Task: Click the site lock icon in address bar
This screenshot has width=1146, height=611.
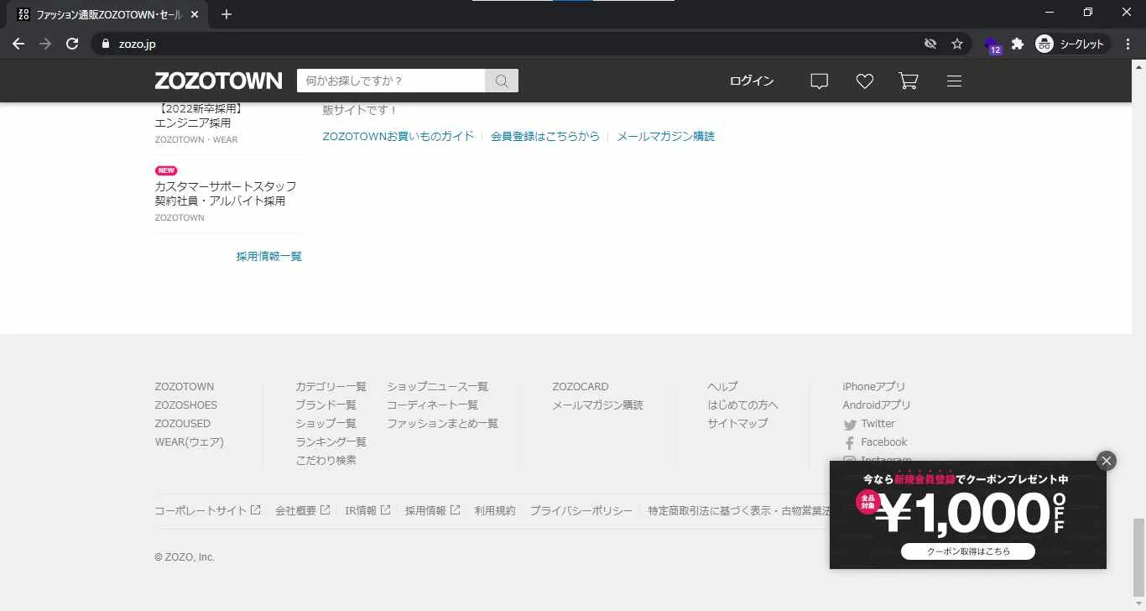Action: 106,44
